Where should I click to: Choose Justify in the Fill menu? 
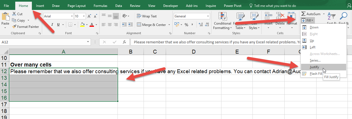click(x=323, y=67)
